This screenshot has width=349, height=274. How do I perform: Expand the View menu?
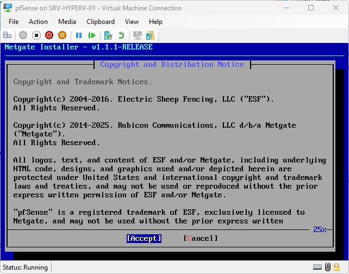point(132,22)
